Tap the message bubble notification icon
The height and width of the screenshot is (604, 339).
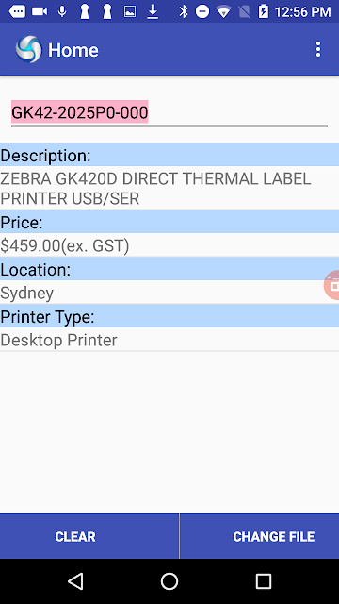click(17, 12)
